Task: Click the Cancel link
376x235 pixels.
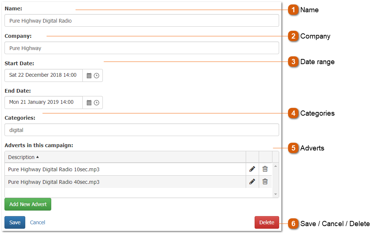Action: tap(37, 222)
